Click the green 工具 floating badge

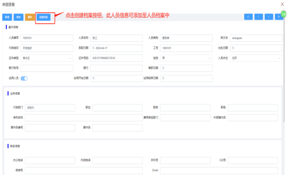284,14
